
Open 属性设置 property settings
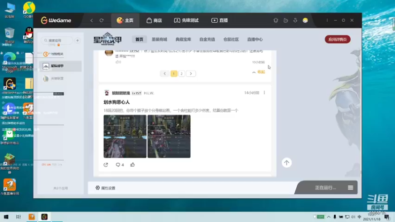[105, 188]
